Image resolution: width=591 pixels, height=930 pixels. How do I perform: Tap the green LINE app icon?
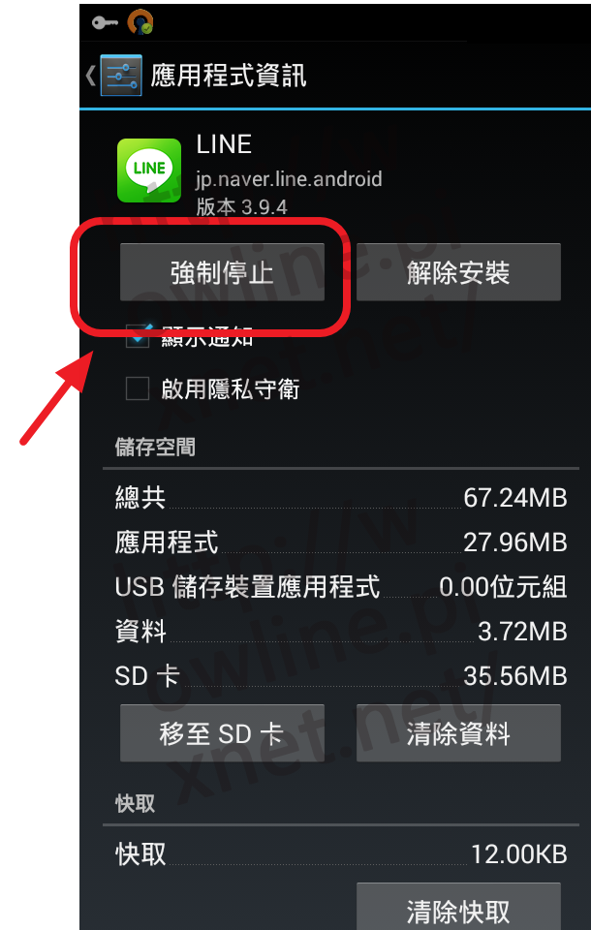(x=149, y=170)
